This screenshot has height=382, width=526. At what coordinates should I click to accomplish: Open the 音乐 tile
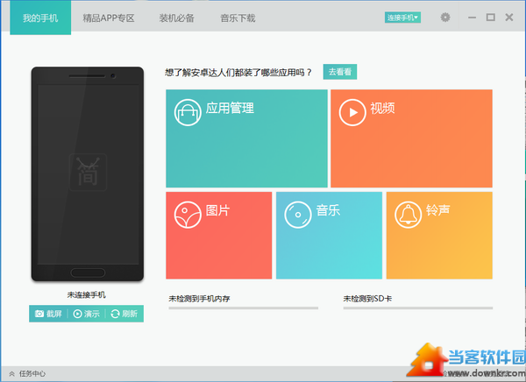(329, 235)
